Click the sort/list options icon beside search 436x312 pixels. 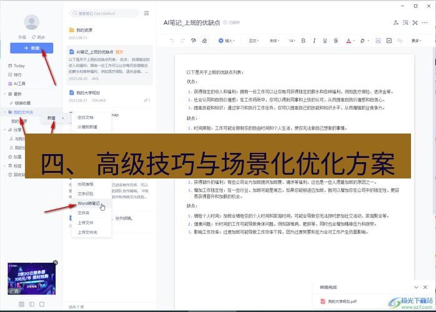[x=146, y=13]
